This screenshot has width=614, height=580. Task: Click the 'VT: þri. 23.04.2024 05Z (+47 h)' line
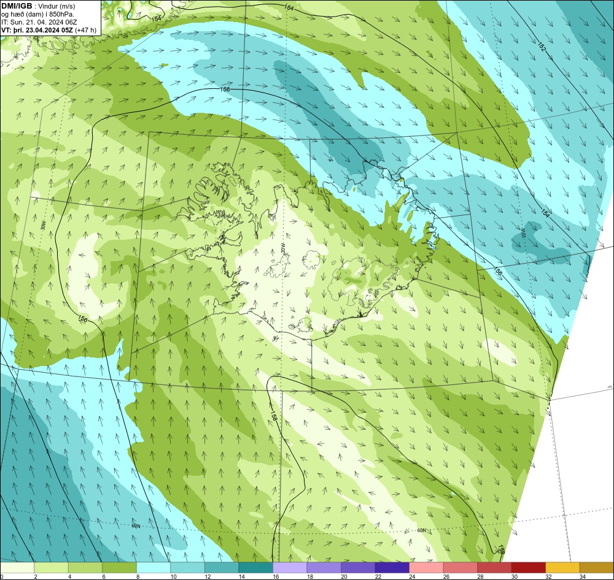click(x=49, y=29)
